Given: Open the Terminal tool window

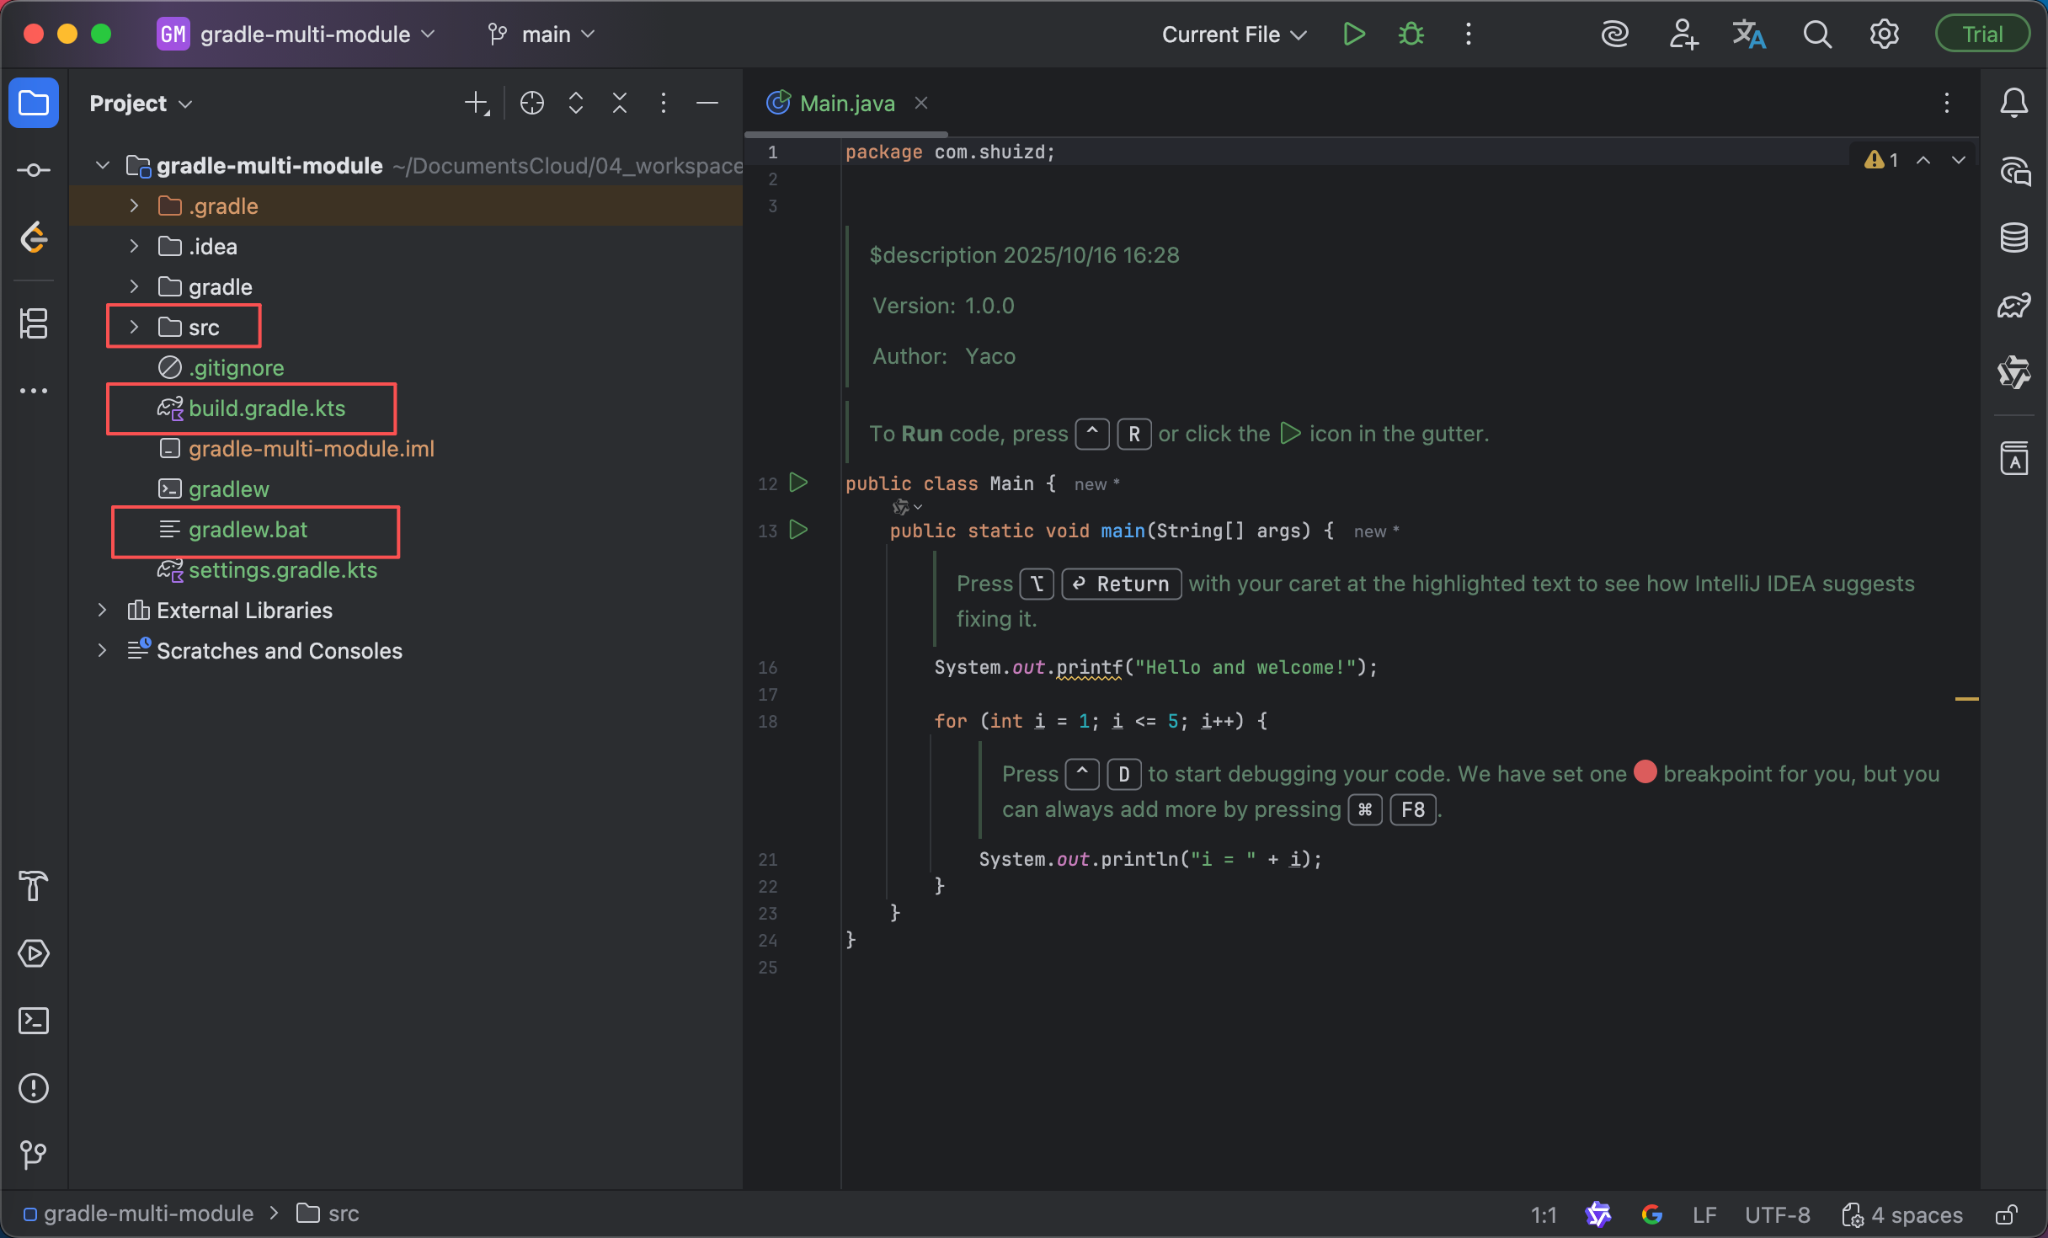Looking at the screenshot, I should [x=34, y=1021].
